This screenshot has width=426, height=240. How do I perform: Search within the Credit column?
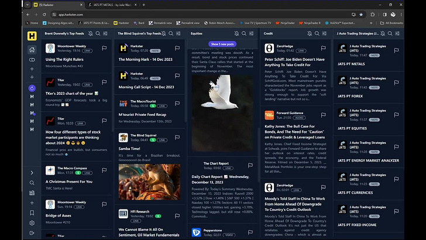[x=317, y=33]
